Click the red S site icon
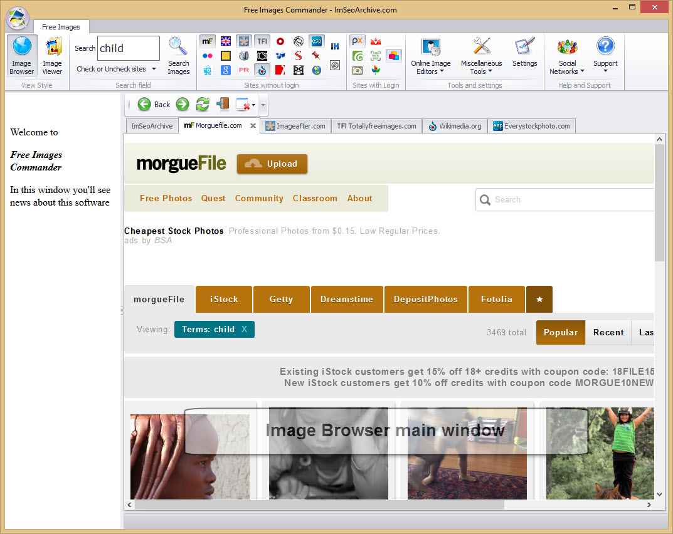Image resolution: width=673 pixels, height=534 pixels. (x=299, y=55)
